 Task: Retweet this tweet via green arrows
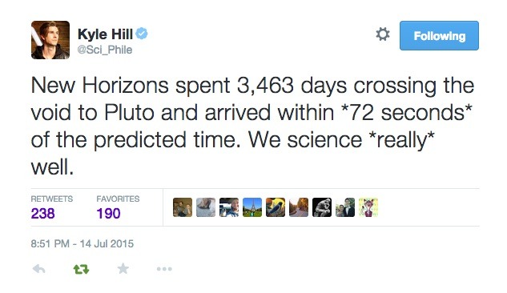coord(81,269)
